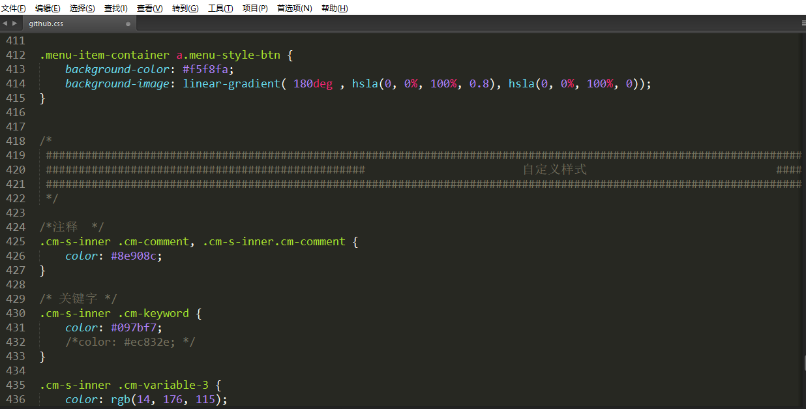
Task: Open the 帮助(H) menu
Action: [x=335, y=8]
